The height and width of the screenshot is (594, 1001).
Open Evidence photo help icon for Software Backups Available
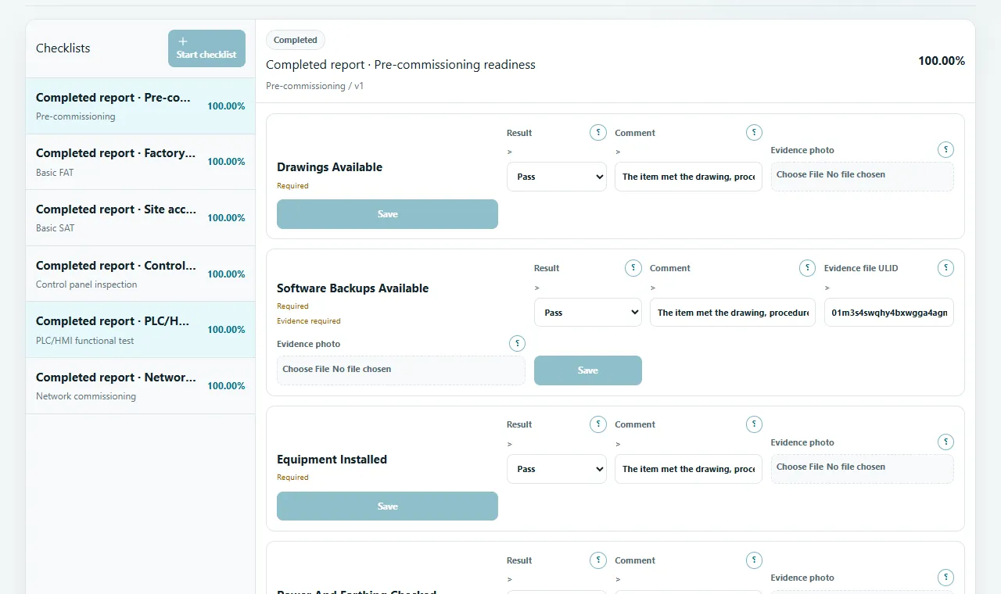coord(517,344)
